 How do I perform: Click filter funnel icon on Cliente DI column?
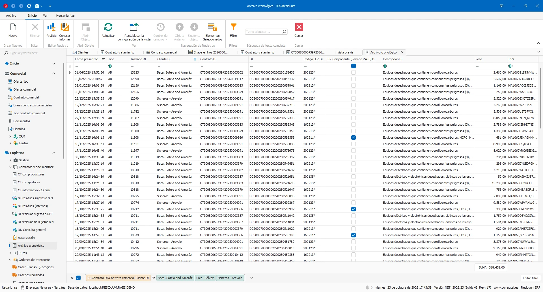pyautogui.click(x=195, y=59)
